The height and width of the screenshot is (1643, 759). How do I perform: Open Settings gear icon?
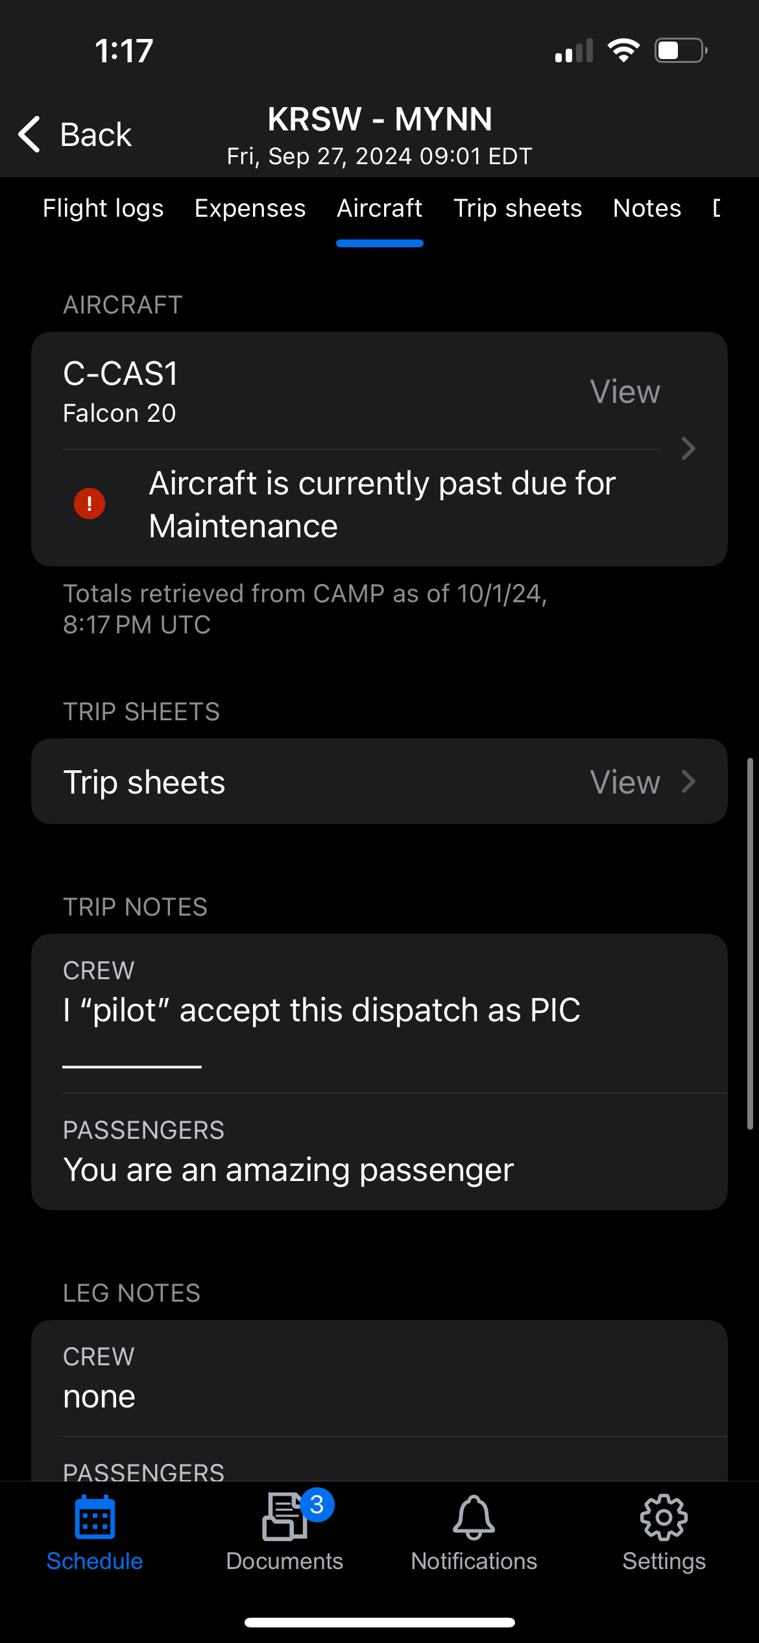coord(664,1517)
